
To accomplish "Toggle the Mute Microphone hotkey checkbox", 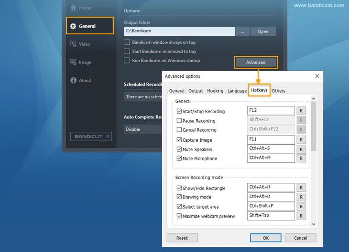I will point(179,158).
